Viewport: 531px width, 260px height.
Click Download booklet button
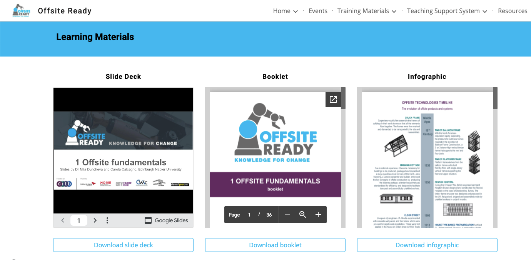275,245
